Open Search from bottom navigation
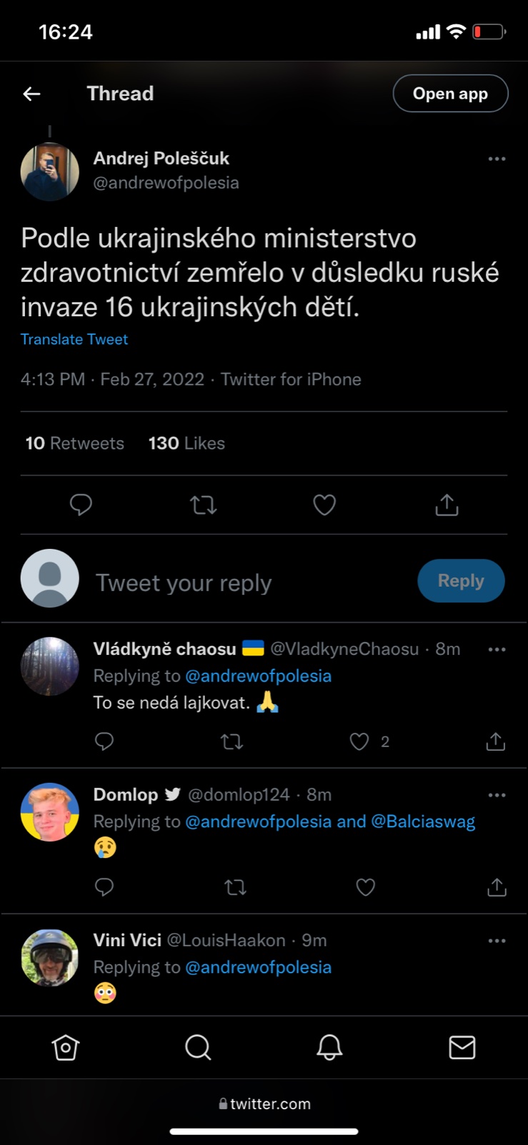528x1145 pixels. click(x=198, y=1048)
